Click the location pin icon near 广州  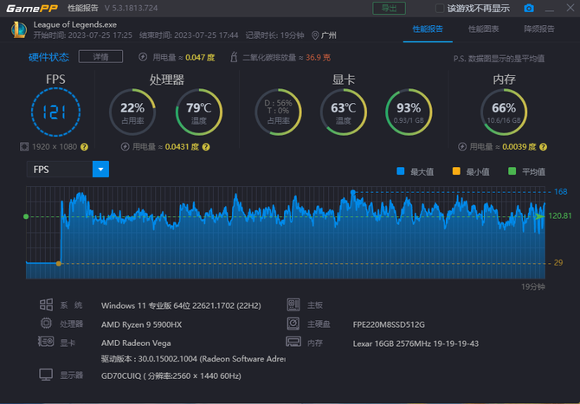click(x=314, y=36)
